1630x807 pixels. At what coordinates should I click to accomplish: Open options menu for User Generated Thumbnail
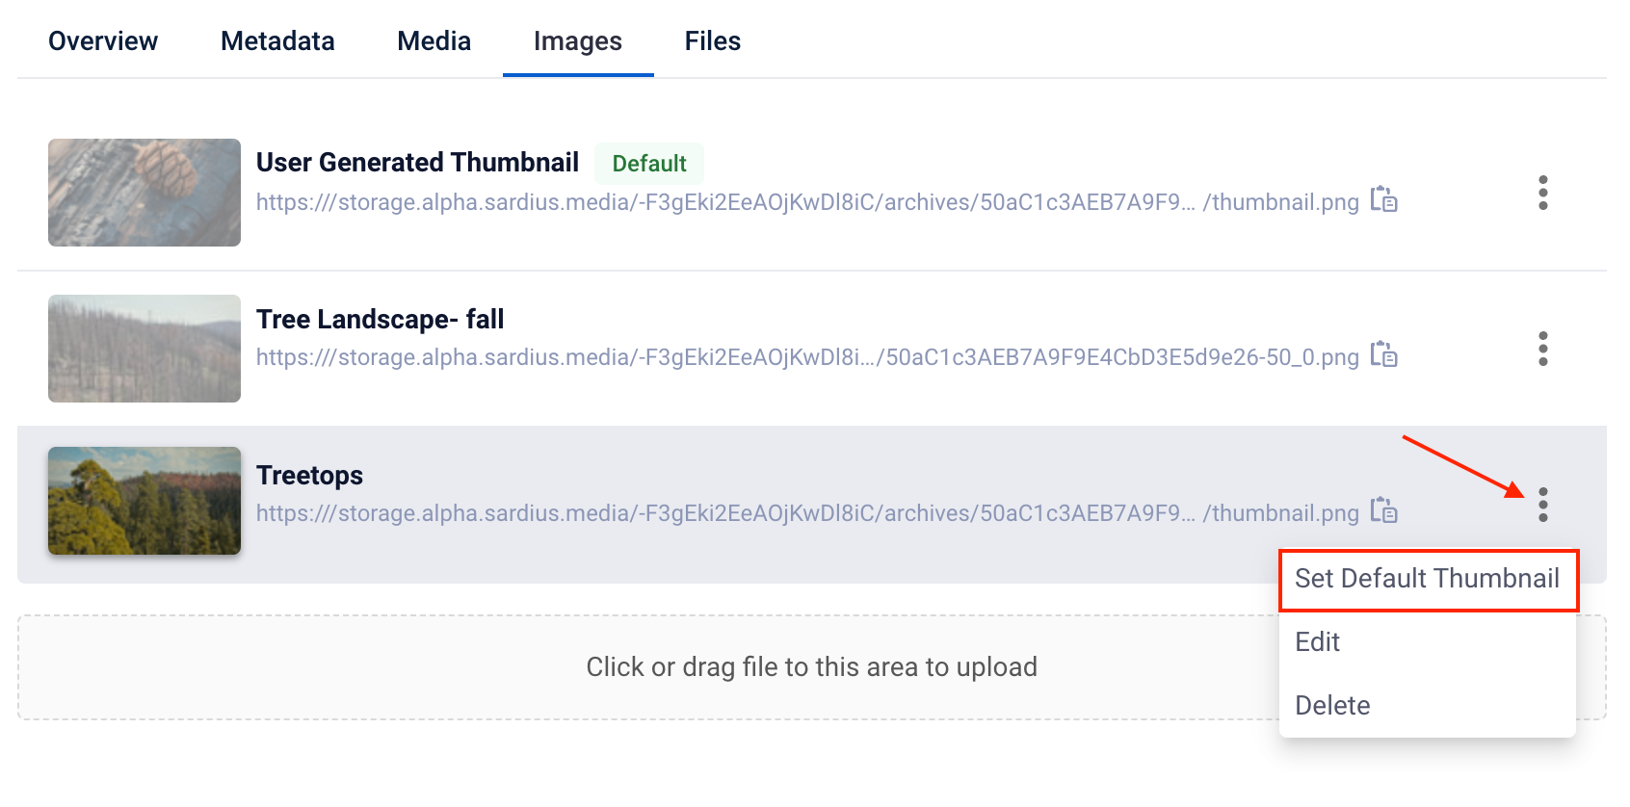1542,193
